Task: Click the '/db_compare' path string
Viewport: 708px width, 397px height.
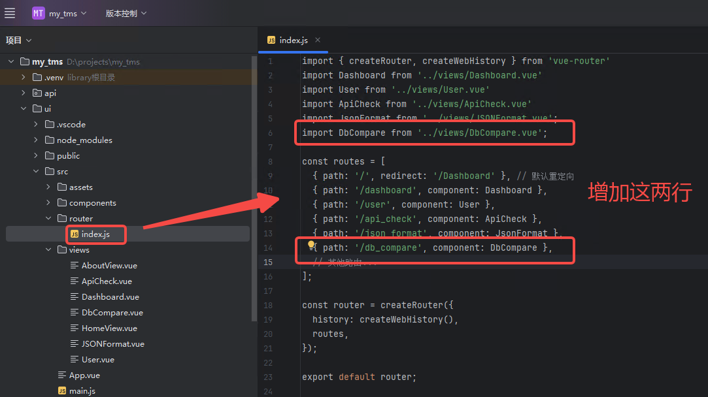Action: coord(388,247)
